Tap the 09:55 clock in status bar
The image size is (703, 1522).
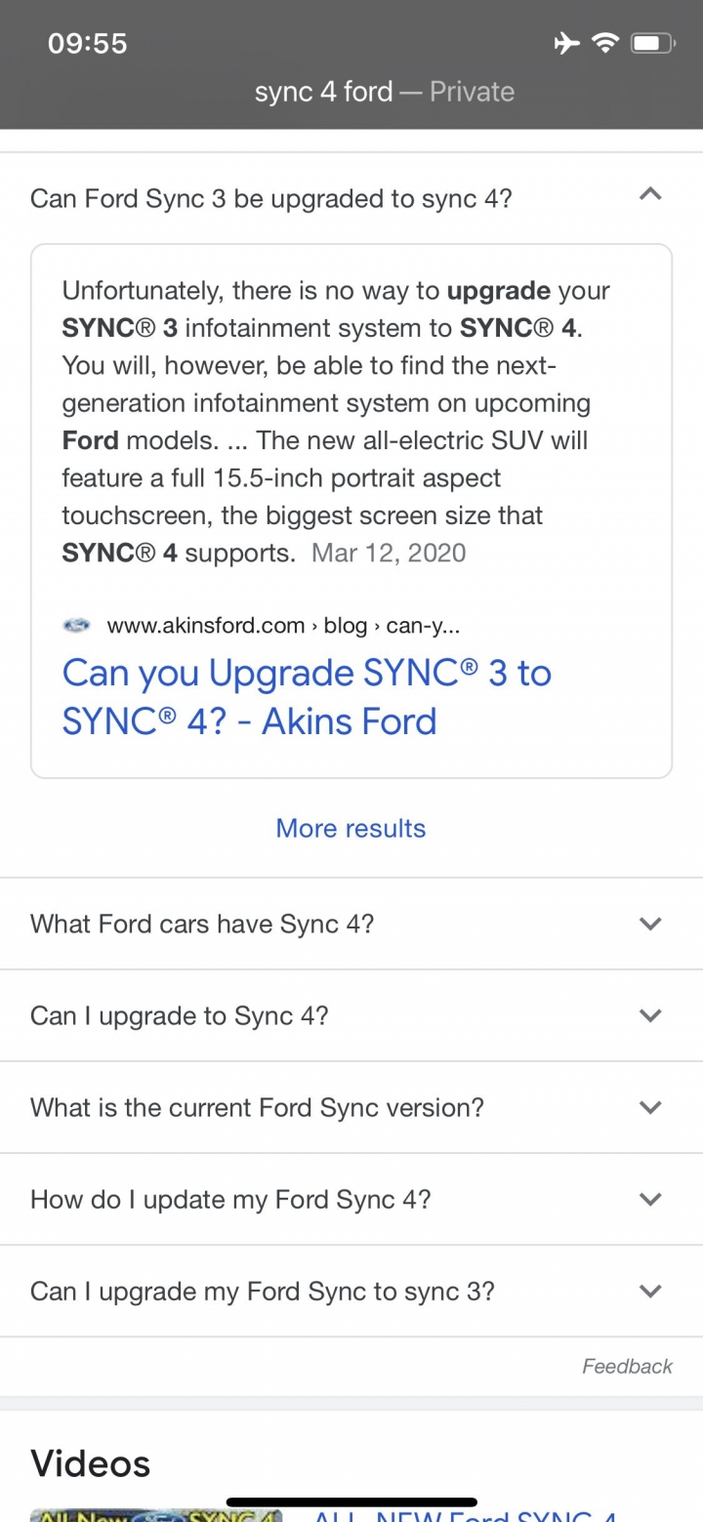87,43
